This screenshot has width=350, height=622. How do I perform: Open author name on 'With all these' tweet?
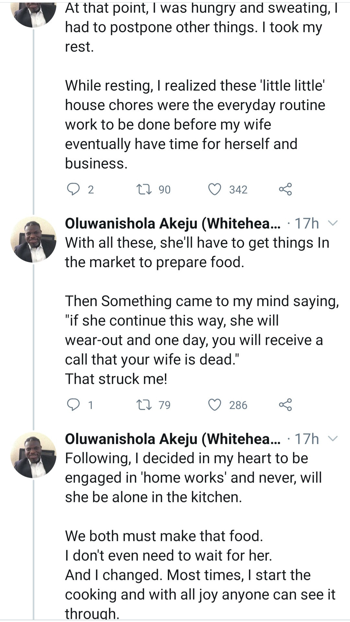(x=173, y=223)
